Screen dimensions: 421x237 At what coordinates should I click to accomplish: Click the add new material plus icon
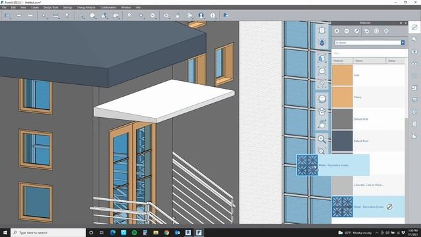point(337,31)
